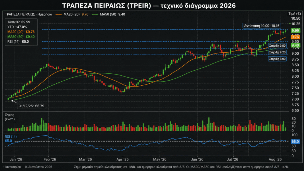Click the 8.00 price axis label

click(x=295, y=76)
